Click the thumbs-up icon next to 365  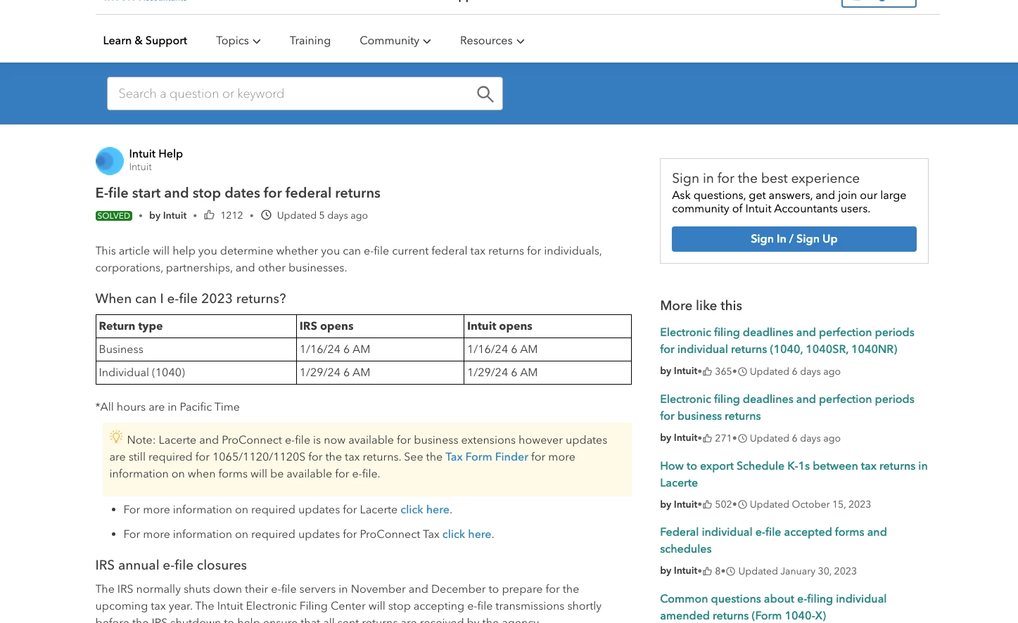[x=707, y=371]
